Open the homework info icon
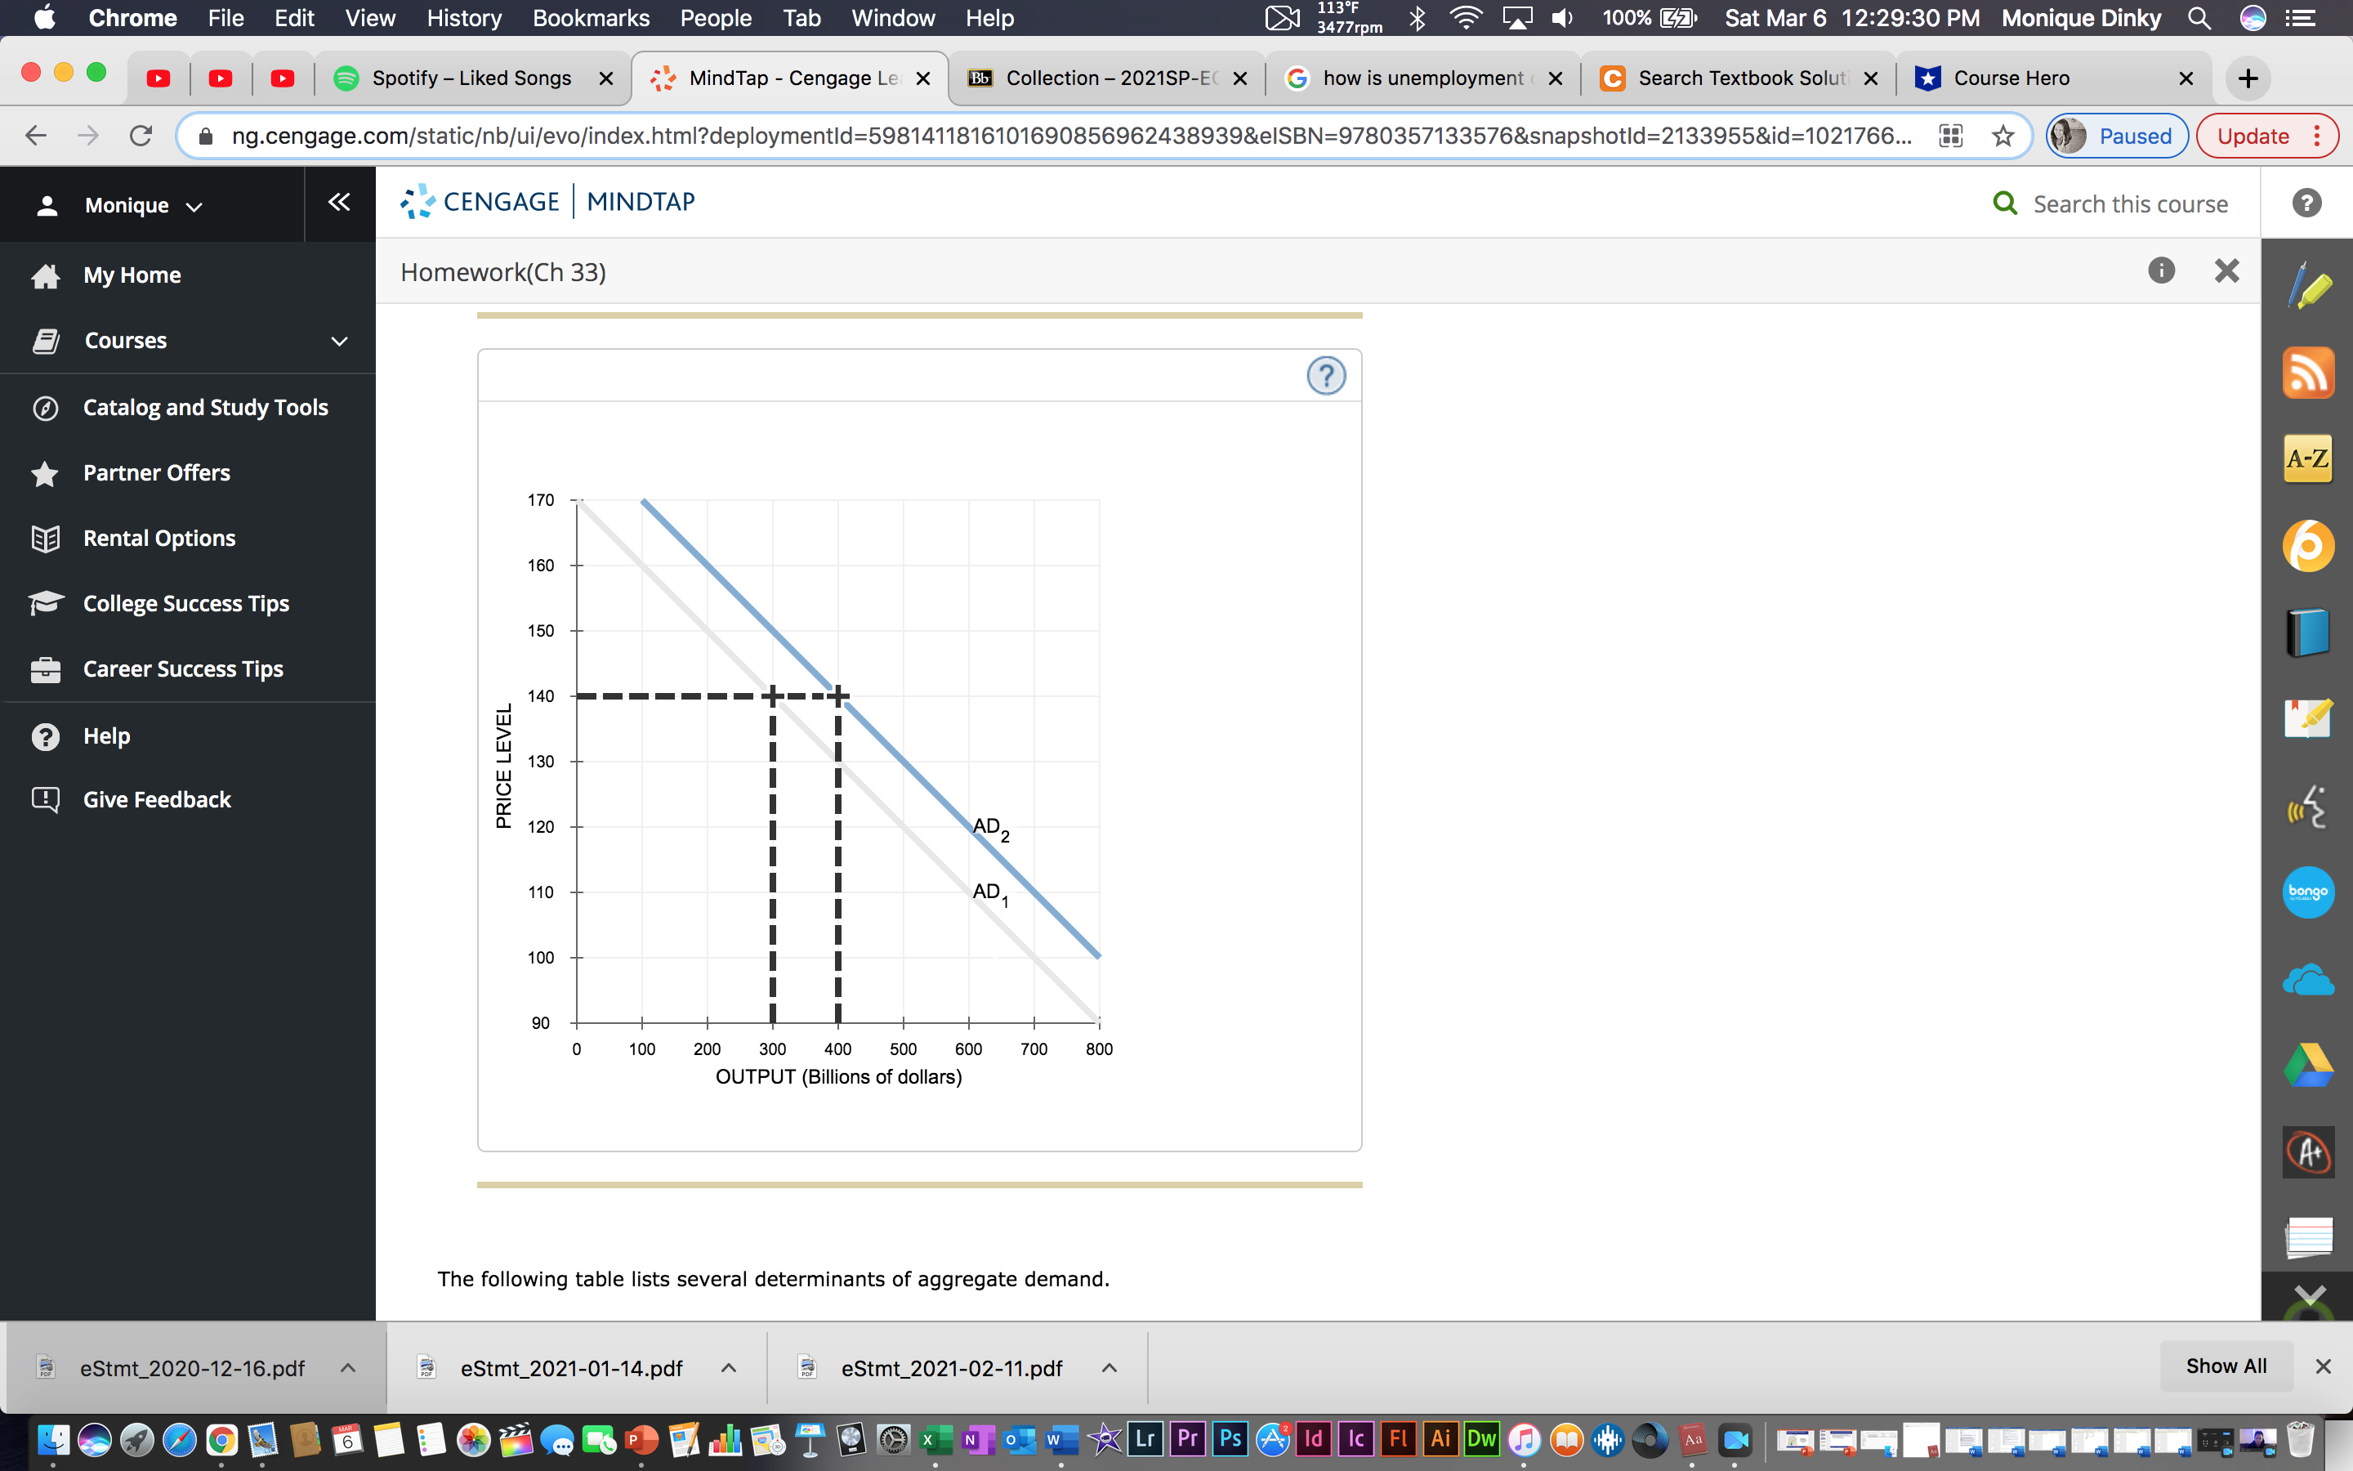Image resolution: width=2353 pixels, height=1471 pixels. pos(2160,271)
